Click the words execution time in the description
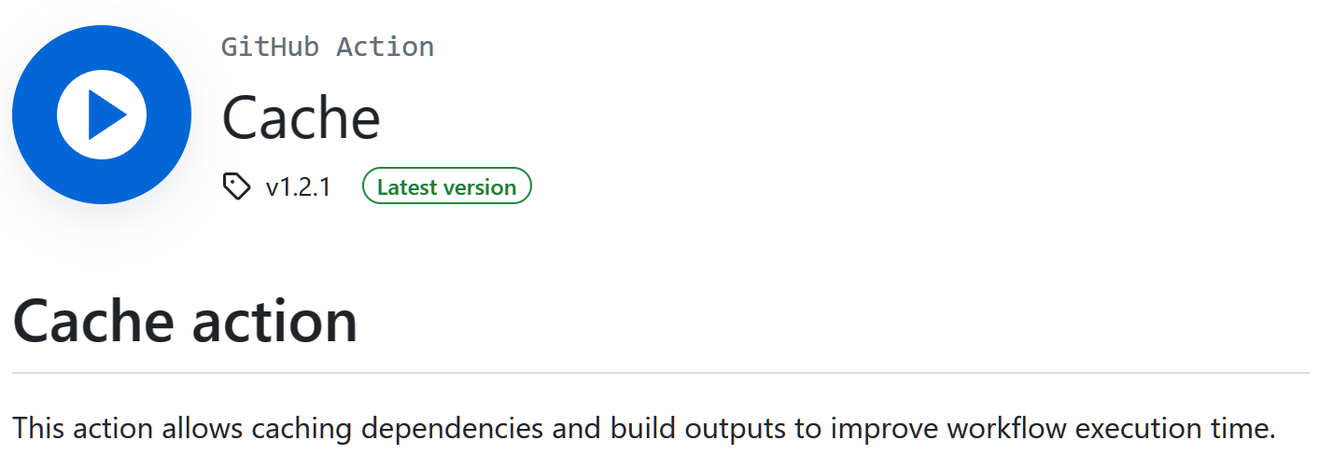Image resolution: width=1320 pixels, height=468 pixels. tap(1174, 429)
